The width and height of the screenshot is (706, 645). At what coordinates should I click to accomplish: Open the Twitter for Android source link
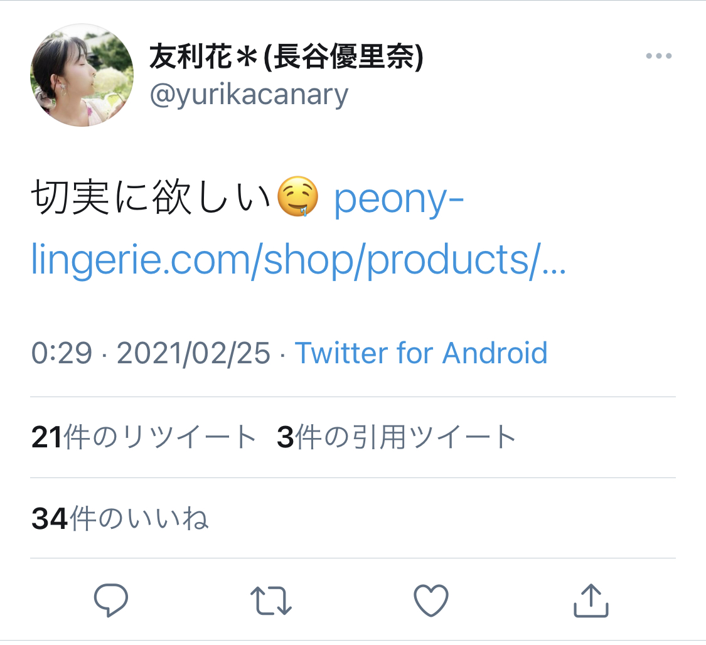[x=421, y=353]
